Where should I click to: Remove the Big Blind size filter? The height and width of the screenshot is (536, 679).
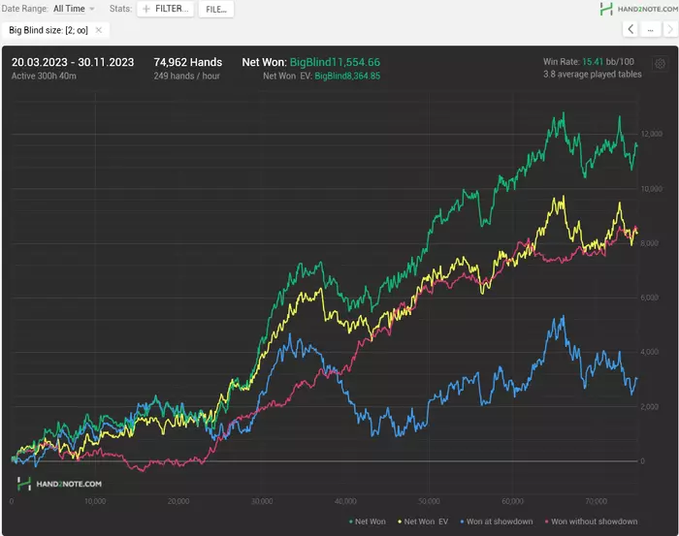99,30
